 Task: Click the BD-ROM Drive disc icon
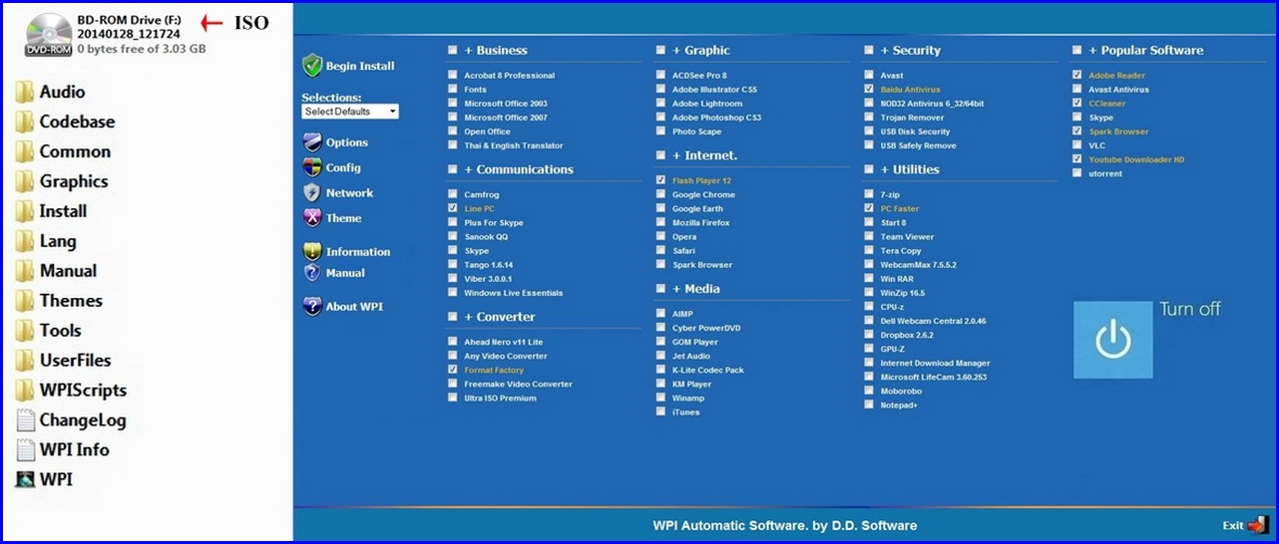coord(48,34)
